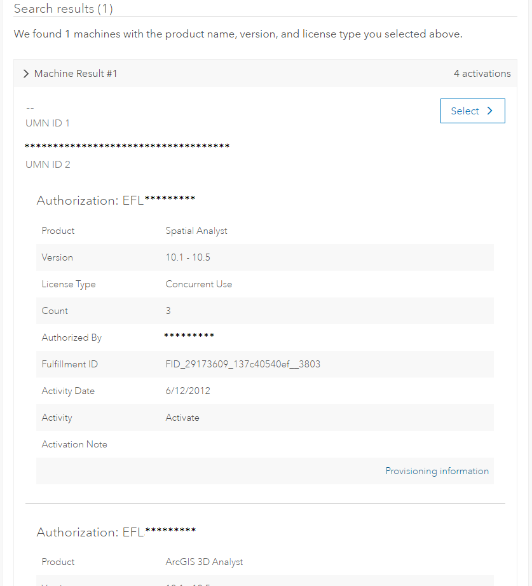Viewport: 532px width, 586px height.
Task: Select the Fulfillment ID value starting with FID_29173609
Action: pos(243,364)
